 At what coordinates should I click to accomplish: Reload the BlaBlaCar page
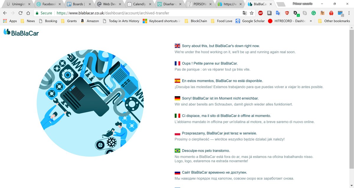(x=20, y=13)
